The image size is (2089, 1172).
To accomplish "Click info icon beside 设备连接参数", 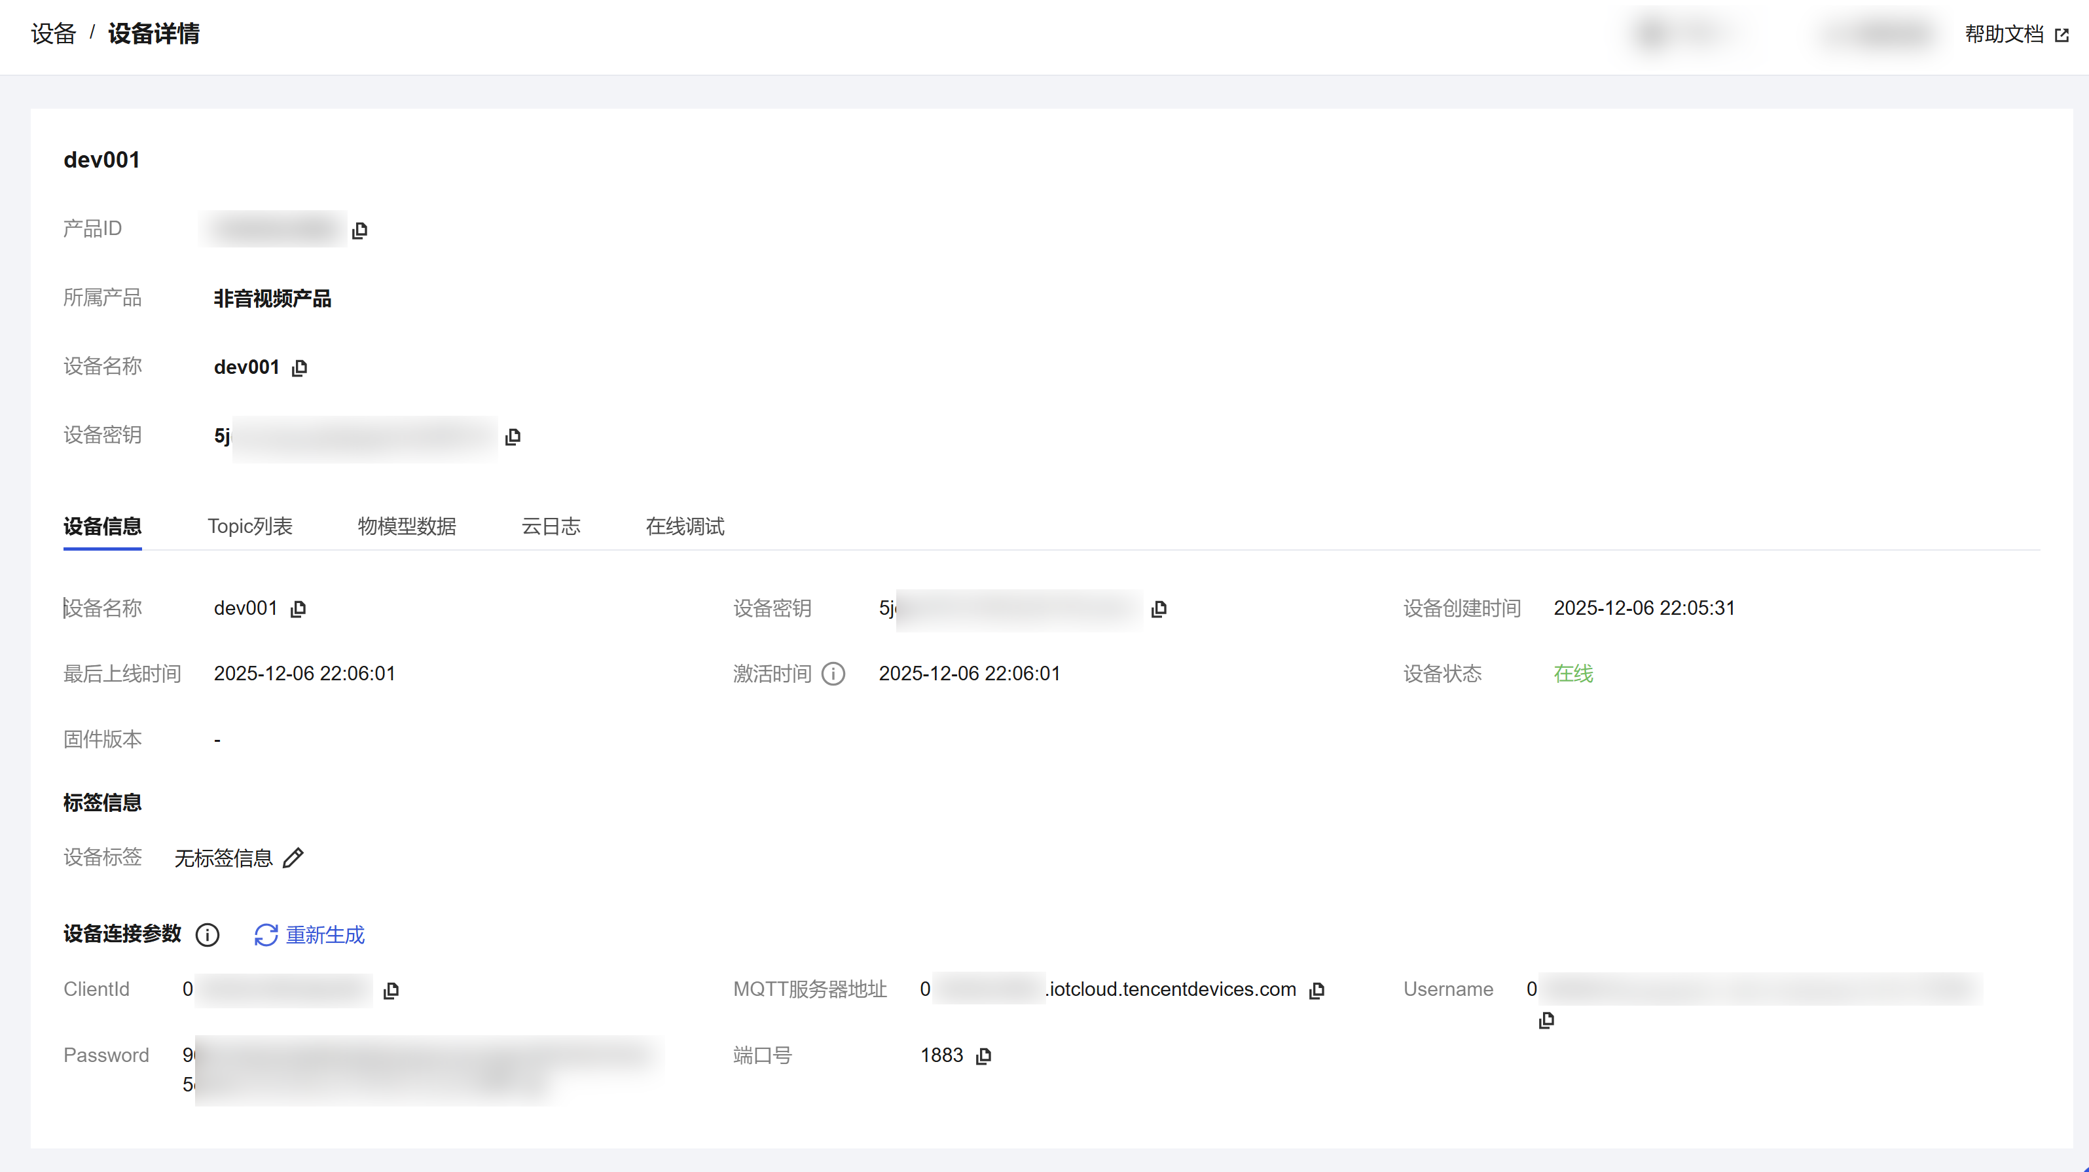I will [208, 935].
